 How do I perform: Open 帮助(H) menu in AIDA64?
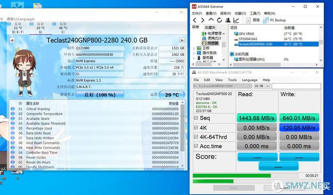coord(269,13)
